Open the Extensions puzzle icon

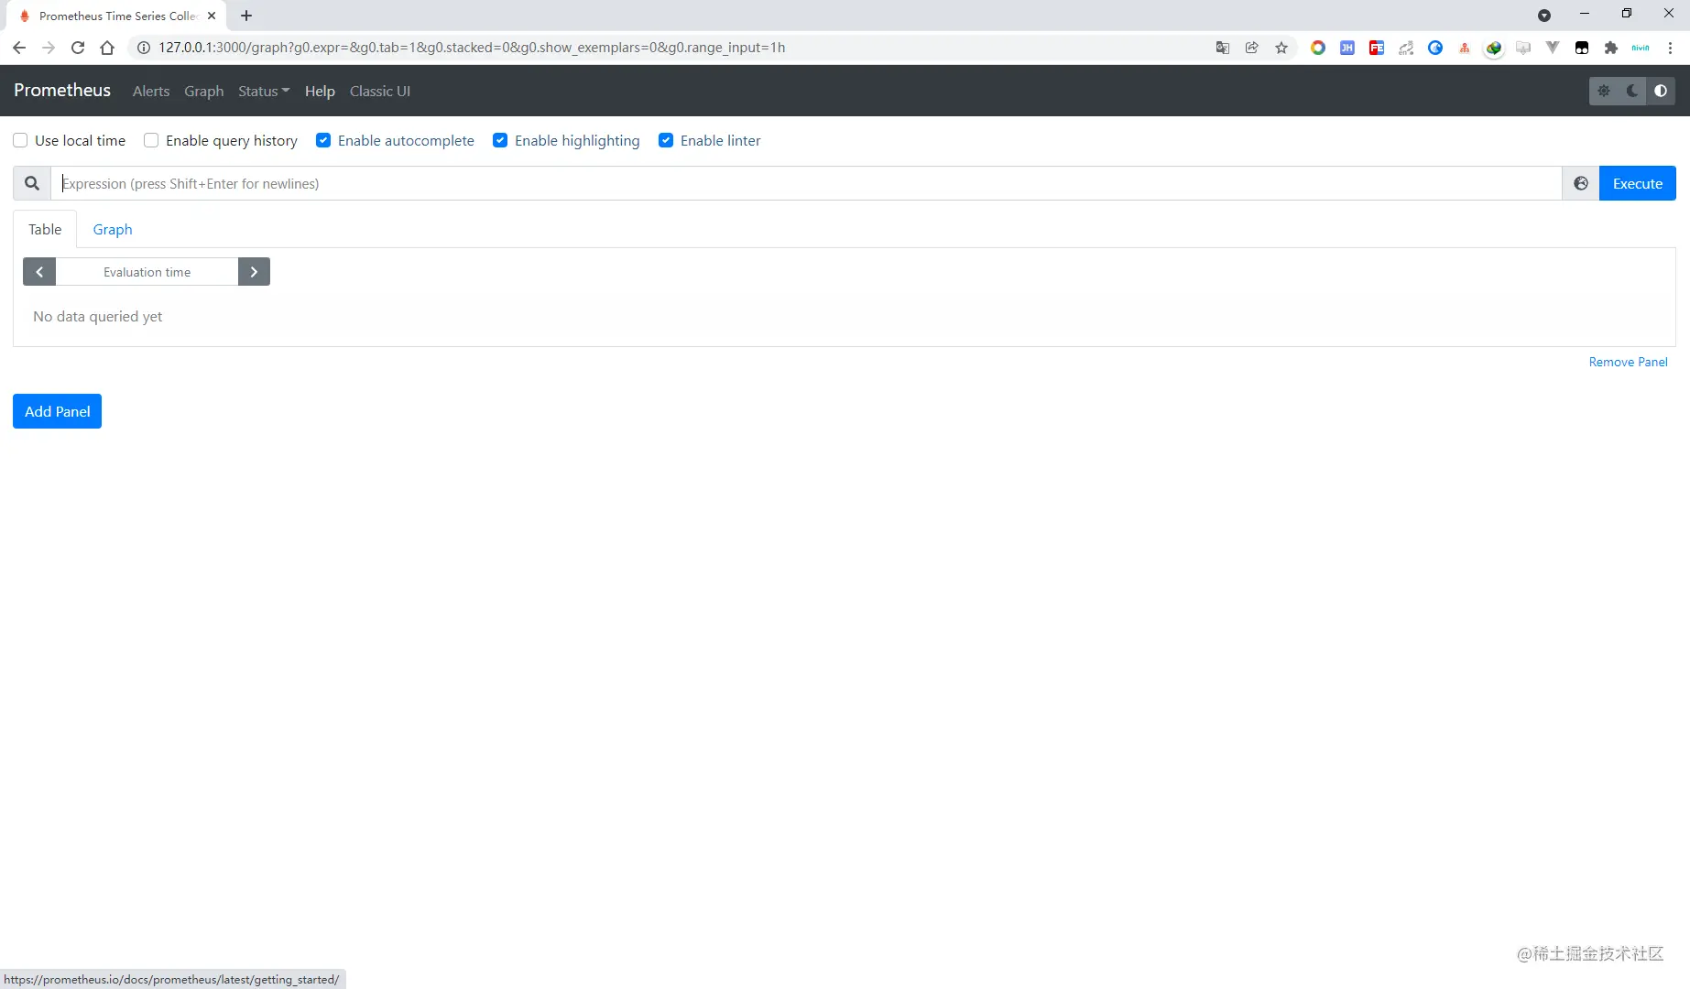tap(1611, 48)
